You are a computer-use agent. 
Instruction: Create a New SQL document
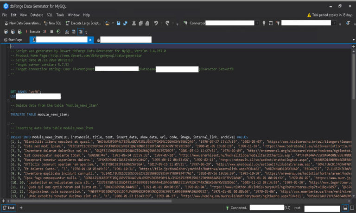click(x=52, y=23)
